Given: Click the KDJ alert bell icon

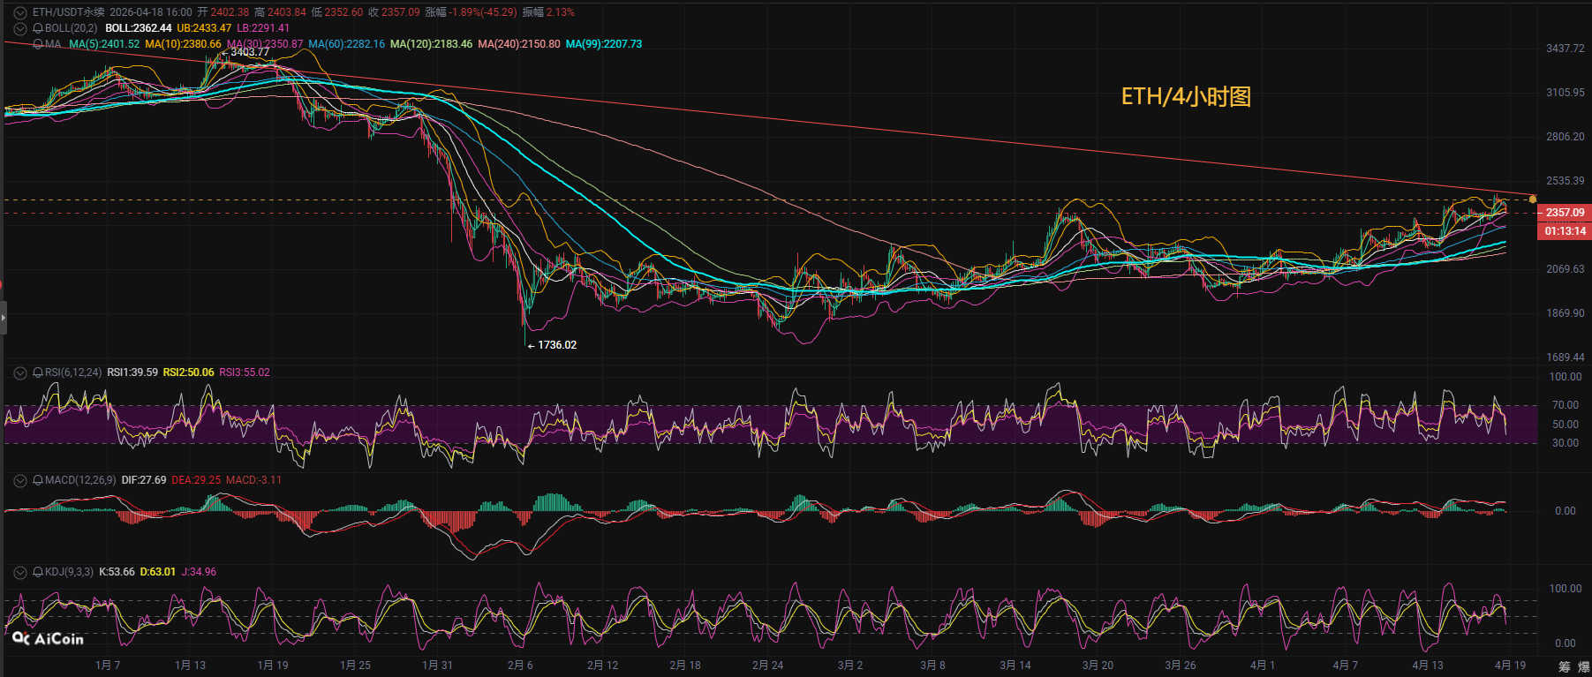Looking at the screenshot, I should 38,572.
